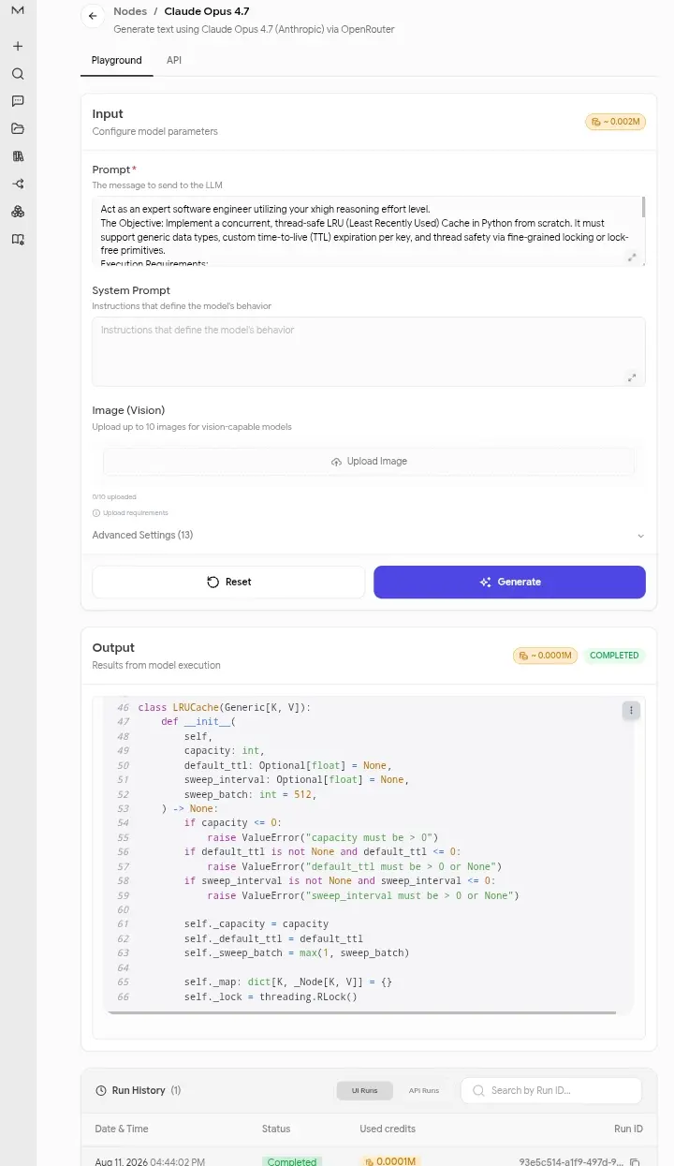The image size is (674, 1166).
Task: Switch to the API tab
Action: (174, 60)
